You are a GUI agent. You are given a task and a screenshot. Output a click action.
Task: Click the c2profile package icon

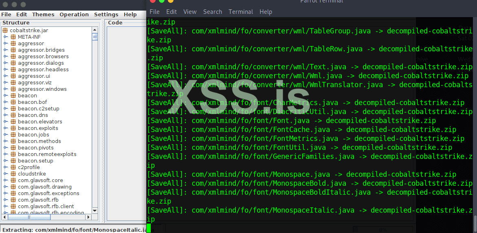(13, 167)
